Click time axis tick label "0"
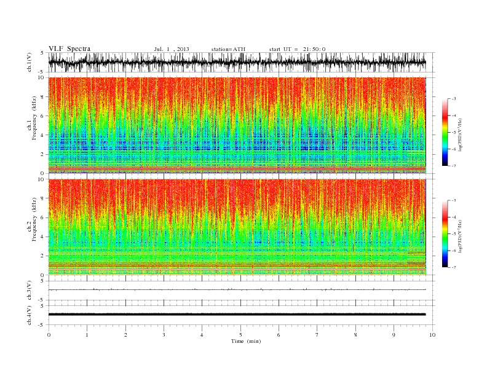This screenshot has height=376, width=487. (49, 335)
